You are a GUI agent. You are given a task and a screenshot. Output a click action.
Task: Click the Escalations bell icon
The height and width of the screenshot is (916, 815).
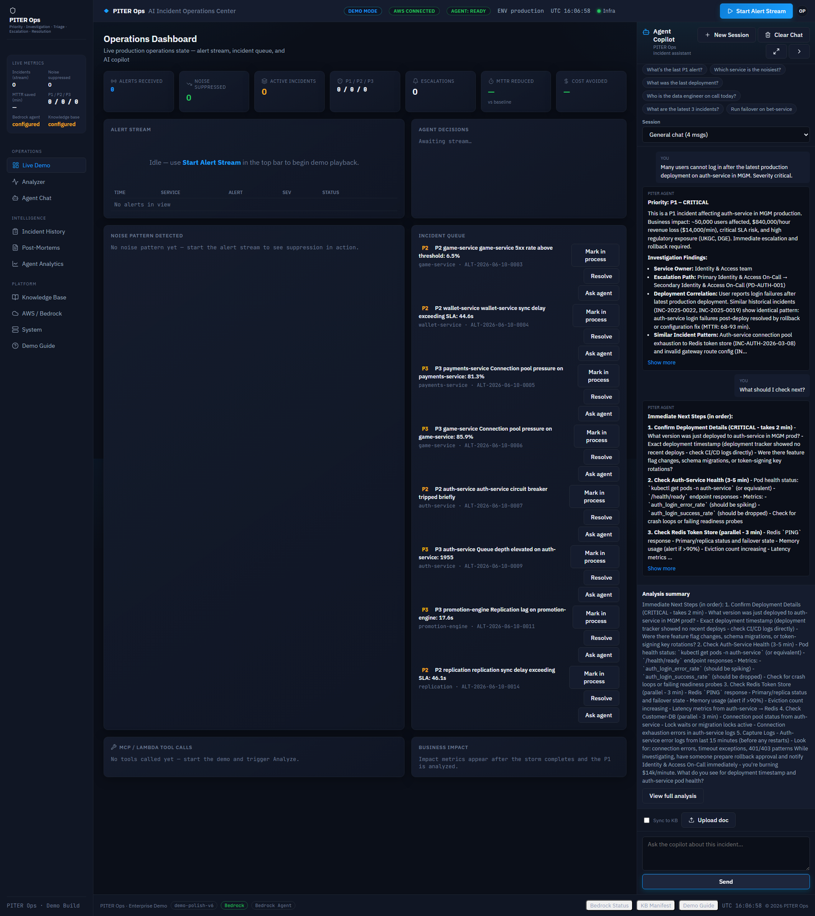[x=415, y=81]
